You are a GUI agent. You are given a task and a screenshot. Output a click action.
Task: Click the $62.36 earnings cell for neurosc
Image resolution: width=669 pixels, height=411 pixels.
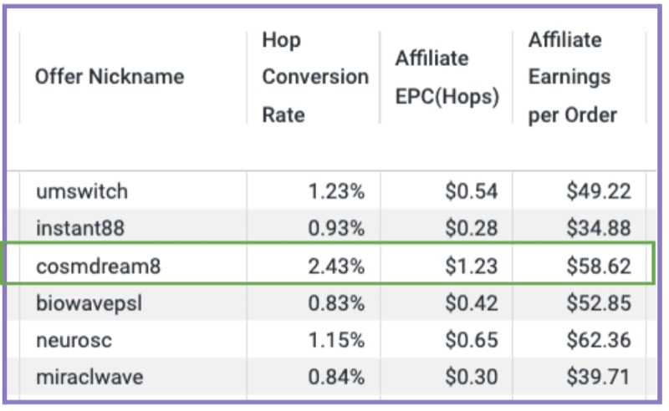[x=599, y=340]
